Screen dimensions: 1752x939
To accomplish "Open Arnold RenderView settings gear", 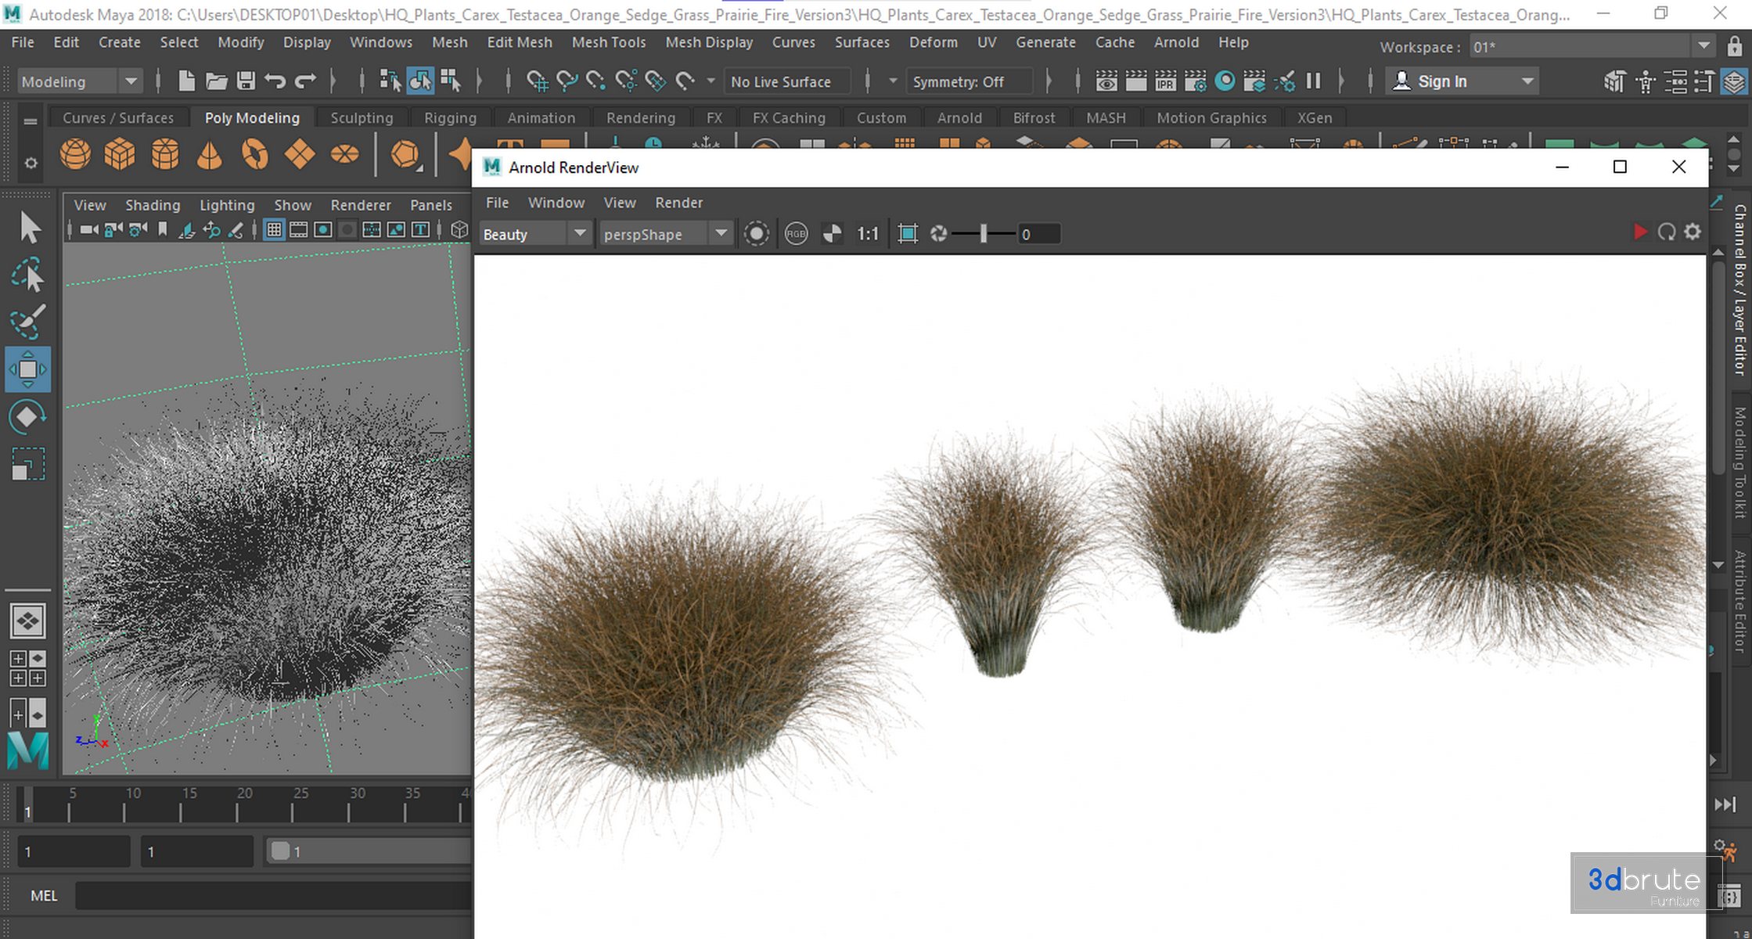I will click(1693, 232).
